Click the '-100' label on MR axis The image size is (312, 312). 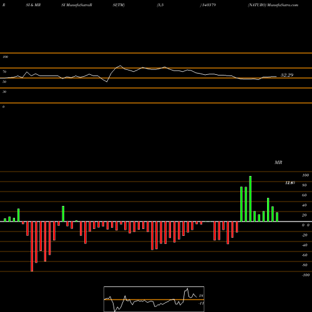(x=306, y=275)
